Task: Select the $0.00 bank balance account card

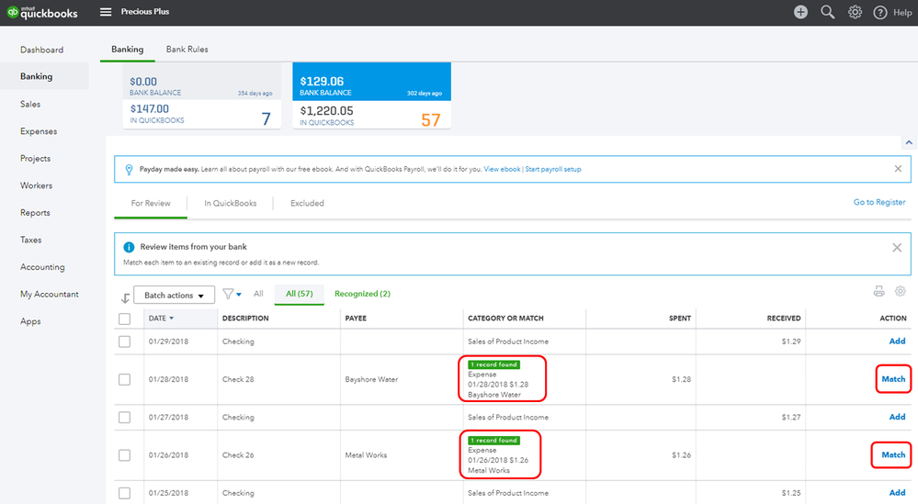Action: pos(202,95)
